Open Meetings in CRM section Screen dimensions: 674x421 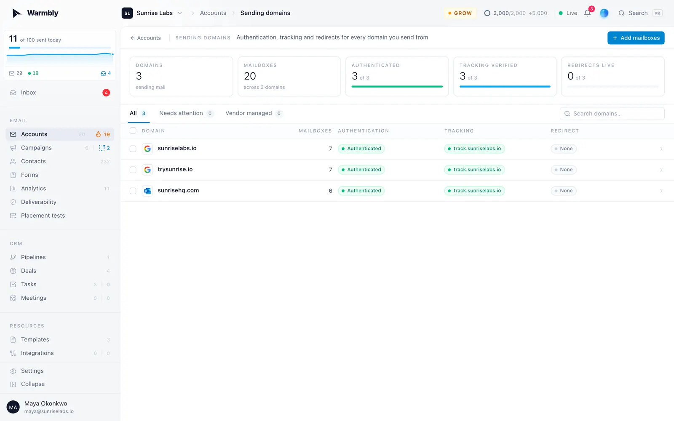(60, 298)
